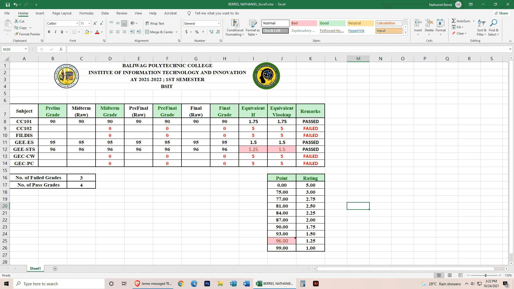Increase the font size
The width and height of the screenshot is (514, 289).
click(95, 24)
